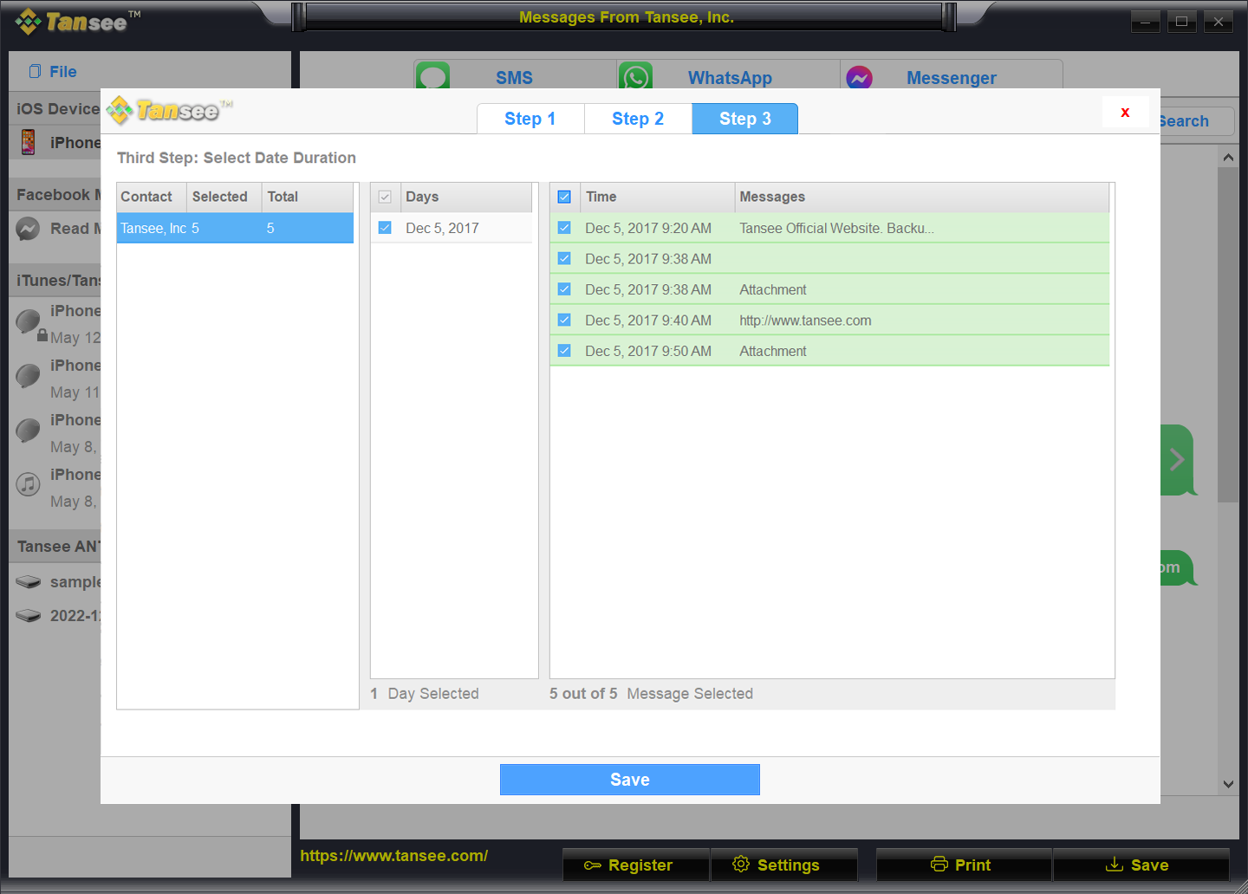The width and height of the screenshot is (1248, 894).
Task: Click the Tansee logo in title bar
Action: coord(76,21)
